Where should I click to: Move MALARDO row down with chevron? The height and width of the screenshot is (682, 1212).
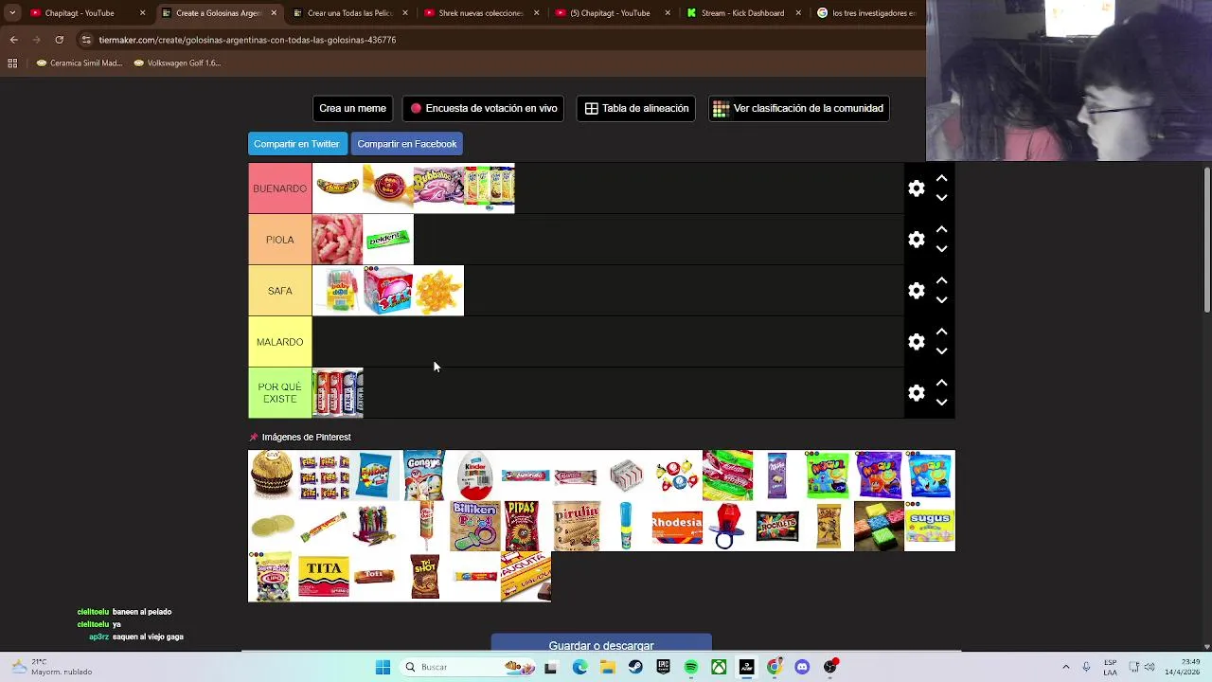coord(941,351)
